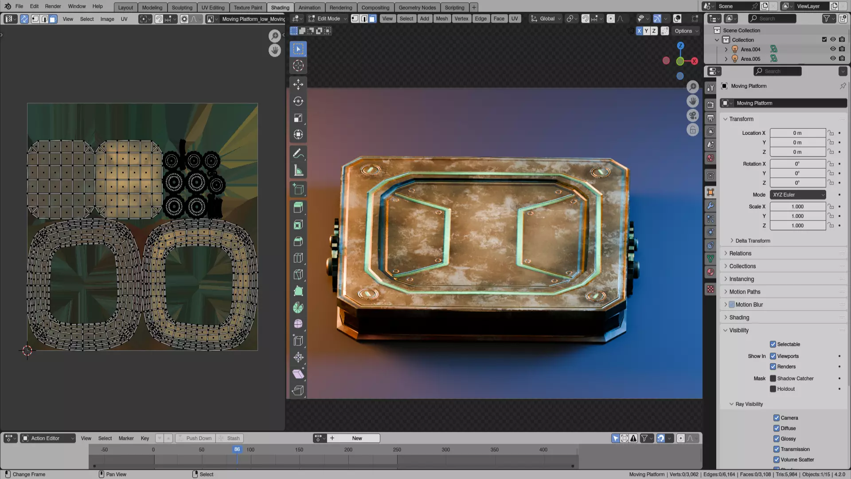
Task: Select the Spin tool
Action: [298, 307]
